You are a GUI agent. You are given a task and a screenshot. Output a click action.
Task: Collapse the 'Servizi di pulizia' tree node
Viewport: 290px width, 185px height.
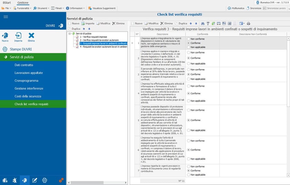click(x=69, y=33)
